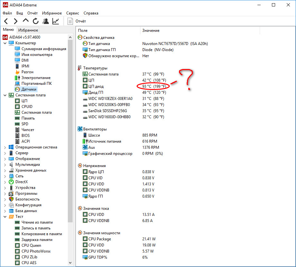This screenshot has height=267, width=296.
Task: Select Имя компьютера tree item
Action: coord(37,55)
